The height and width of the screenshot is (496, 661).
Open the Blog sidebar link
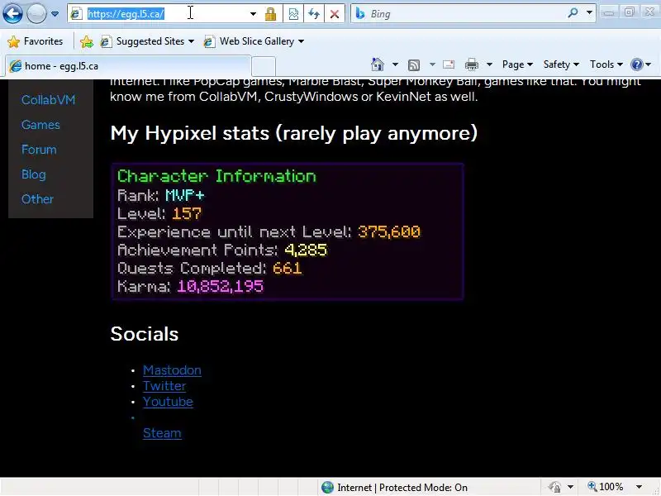33,174
